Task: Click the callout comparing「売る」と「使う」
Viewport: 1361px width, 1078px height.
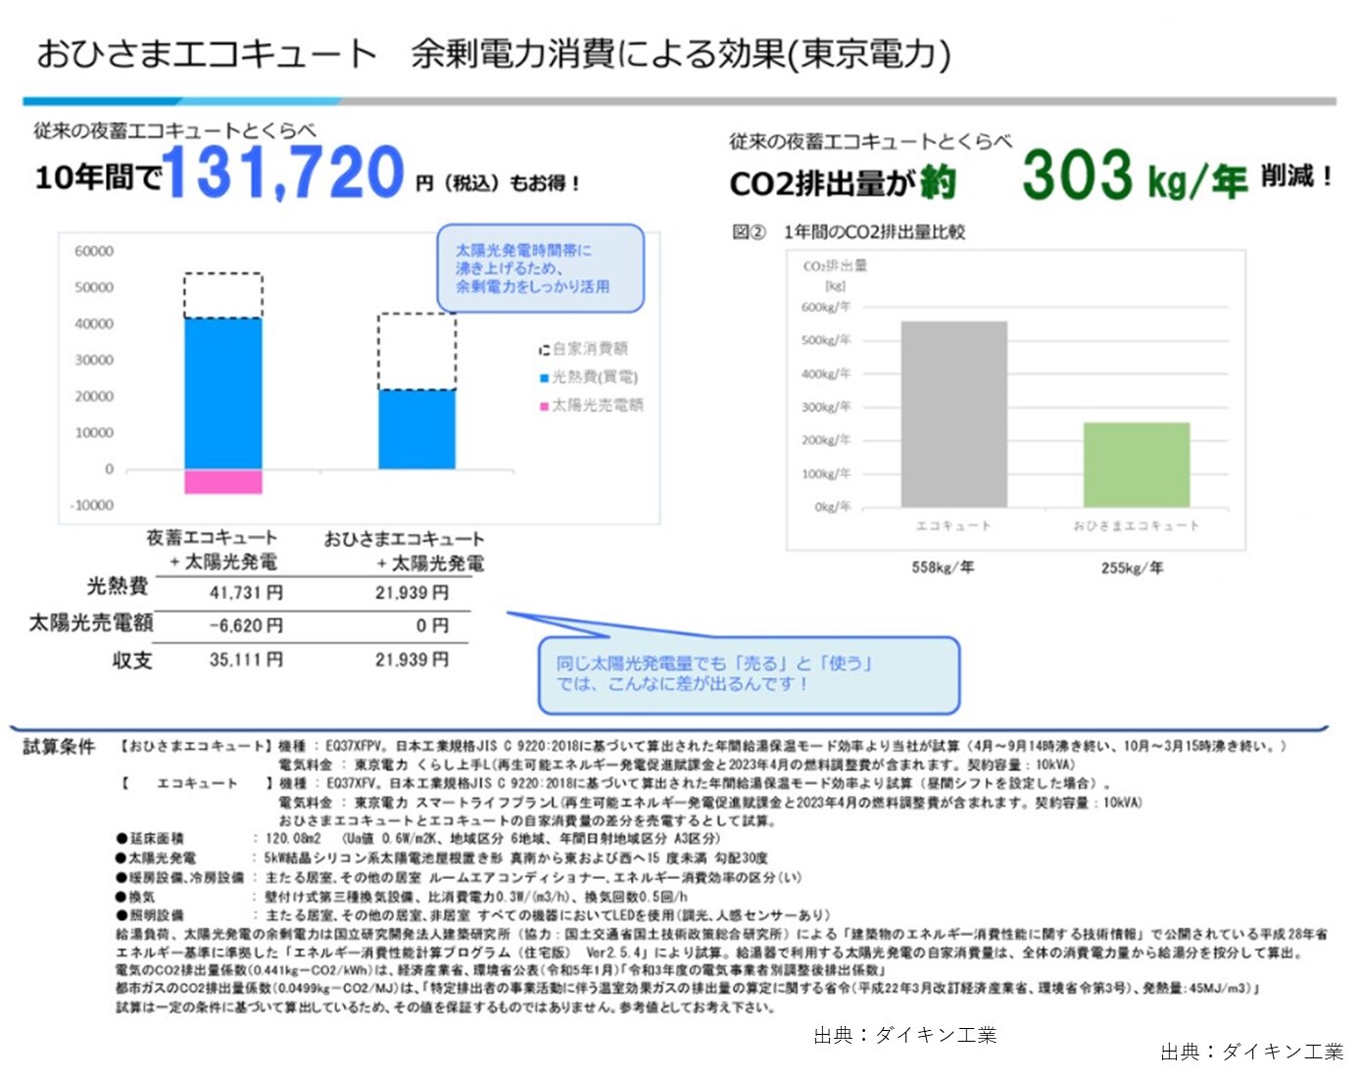Action: 749,674
